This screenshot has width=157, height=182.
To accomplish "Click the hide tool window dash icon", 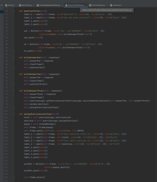I will (x=1, y=5).
